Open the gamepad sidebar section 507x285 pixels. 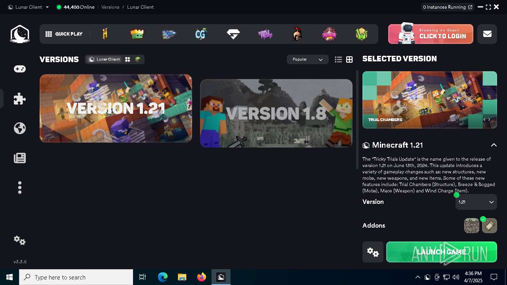click(20, 69)
